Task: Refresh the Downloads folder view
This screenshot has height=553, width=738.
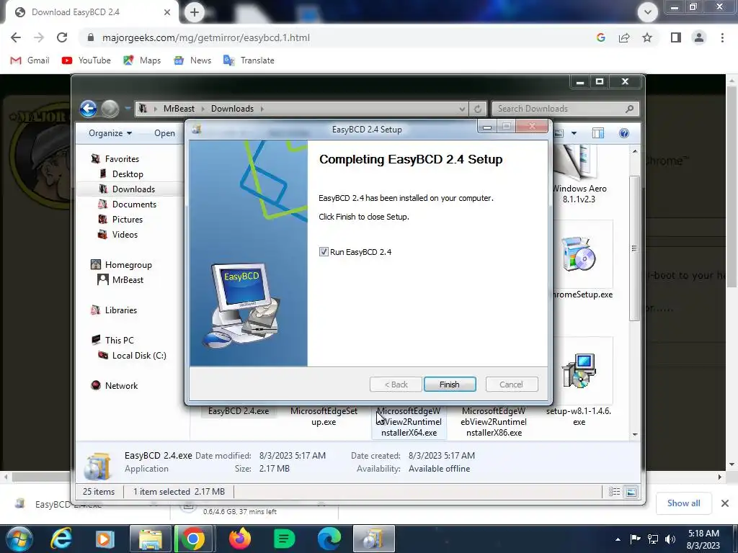Action: pos(478,109)
